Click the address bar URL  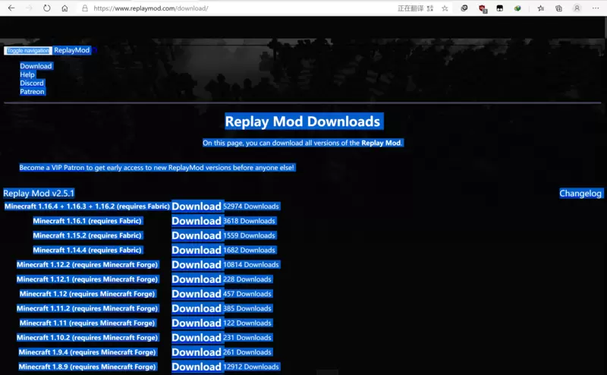(151, 8)
